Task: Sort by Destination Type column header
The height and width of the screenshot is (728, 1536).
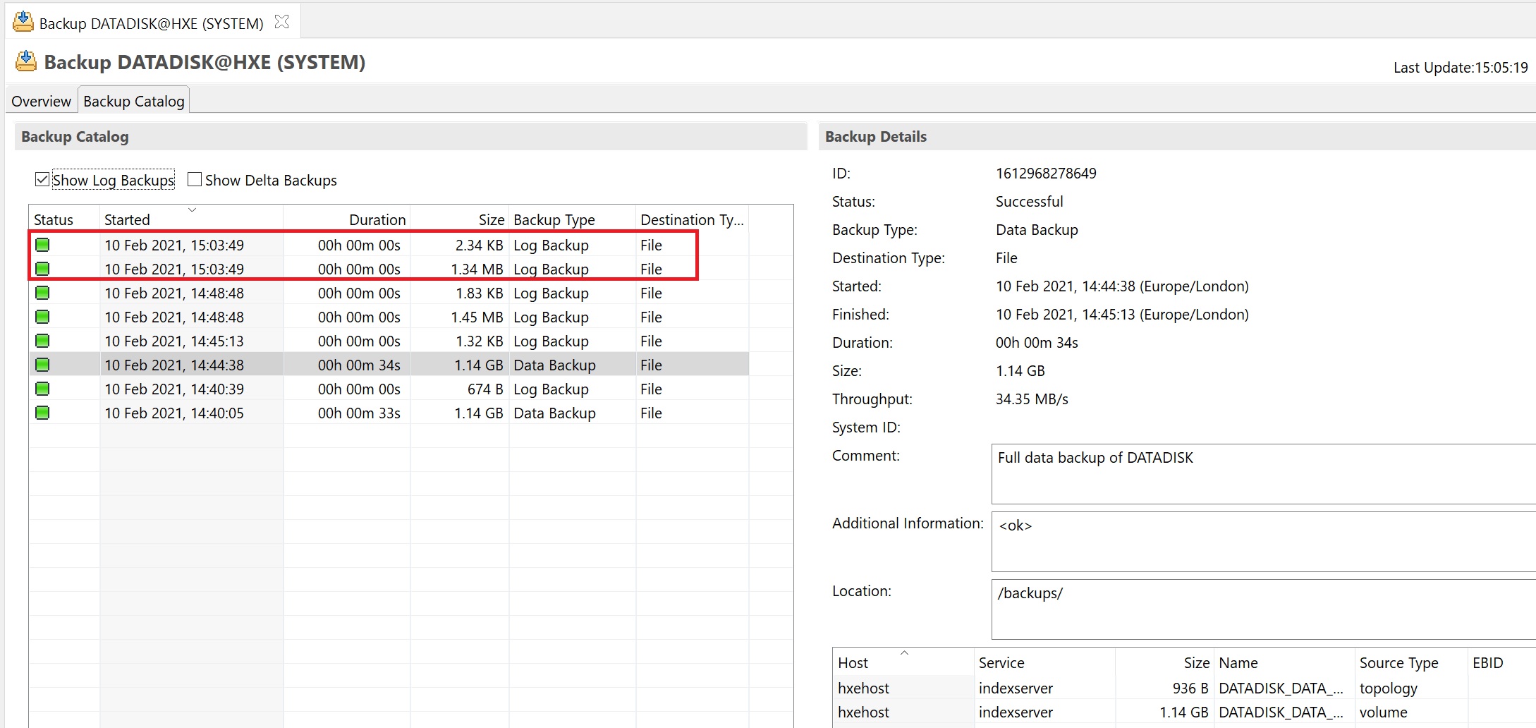Action: [x=692, y=219]
